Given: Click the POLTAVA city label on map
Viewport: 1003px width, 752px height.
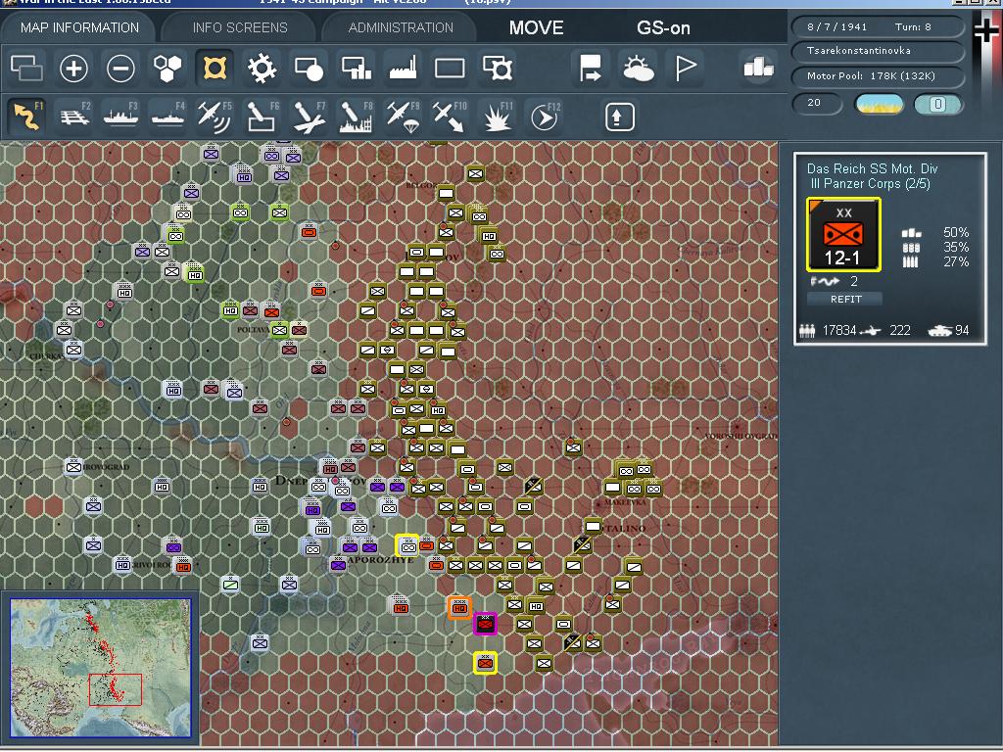Looking at the screenshot, I should click(253, 330).
